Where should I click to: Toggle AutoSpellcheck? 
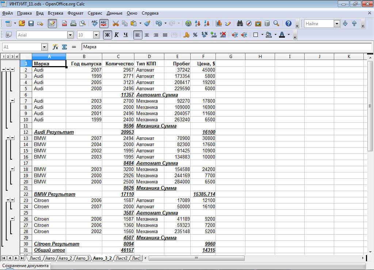(x=104, y=23)
